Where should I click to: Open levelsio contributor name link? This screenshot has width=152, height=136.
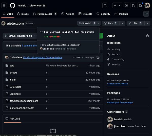tap(119, 120)
